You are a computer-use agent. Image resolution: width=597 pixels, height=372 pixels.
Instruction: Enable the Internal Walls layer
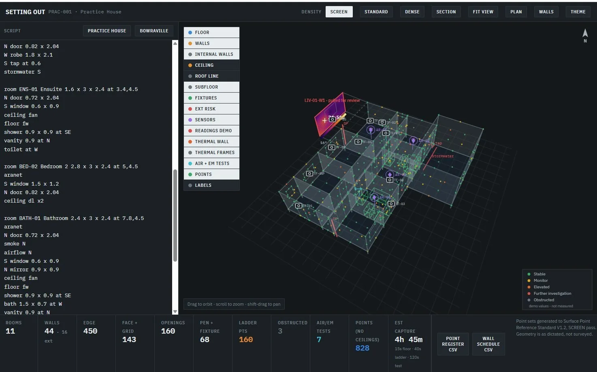pos(211,54)
